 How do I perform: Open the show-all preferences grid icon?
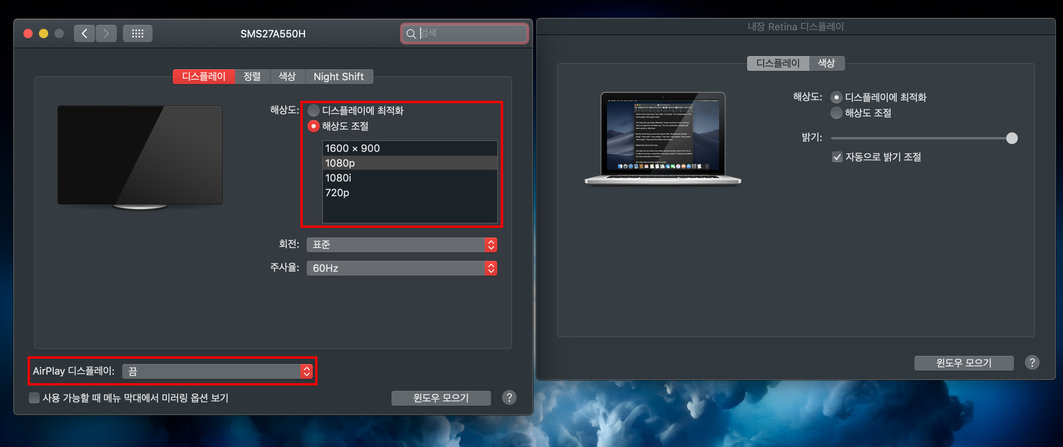tap(137, 33)
